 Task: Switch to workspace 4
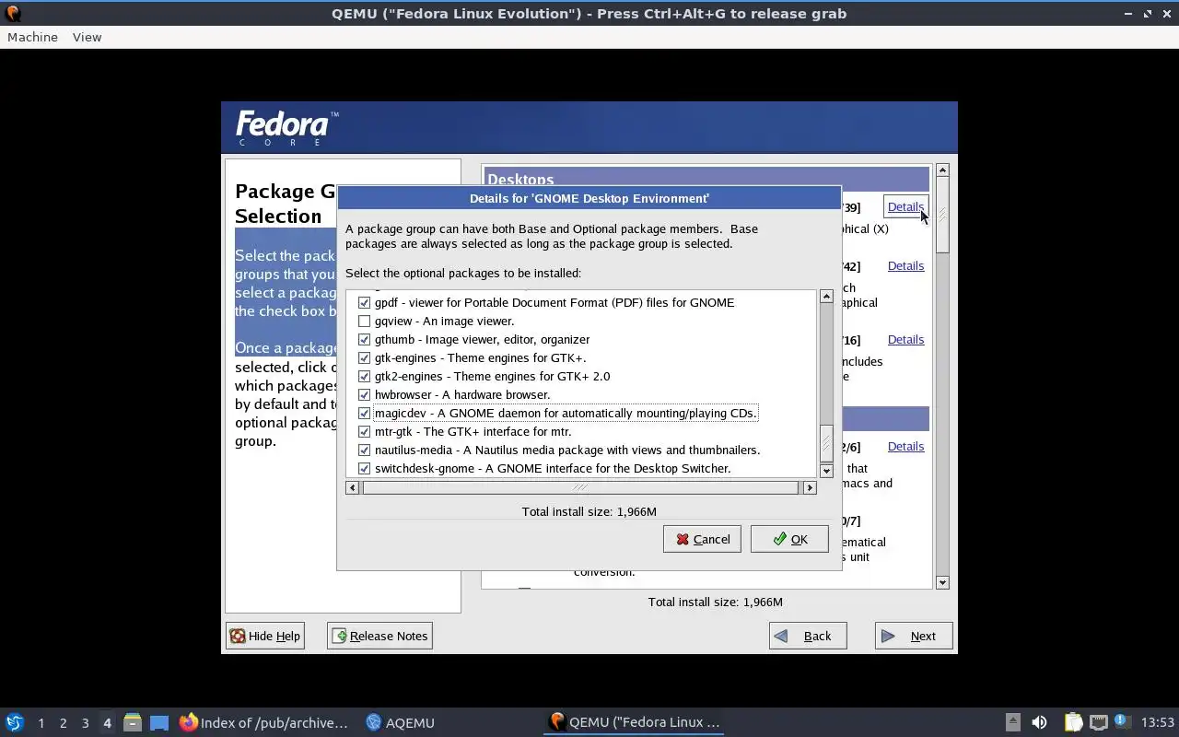click(107, 723)
